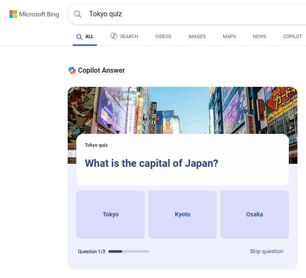Click the question What is the capital of Japan?
Image resolution: width=306 pixels, height=278 pixels.
[x=151, y=163]
